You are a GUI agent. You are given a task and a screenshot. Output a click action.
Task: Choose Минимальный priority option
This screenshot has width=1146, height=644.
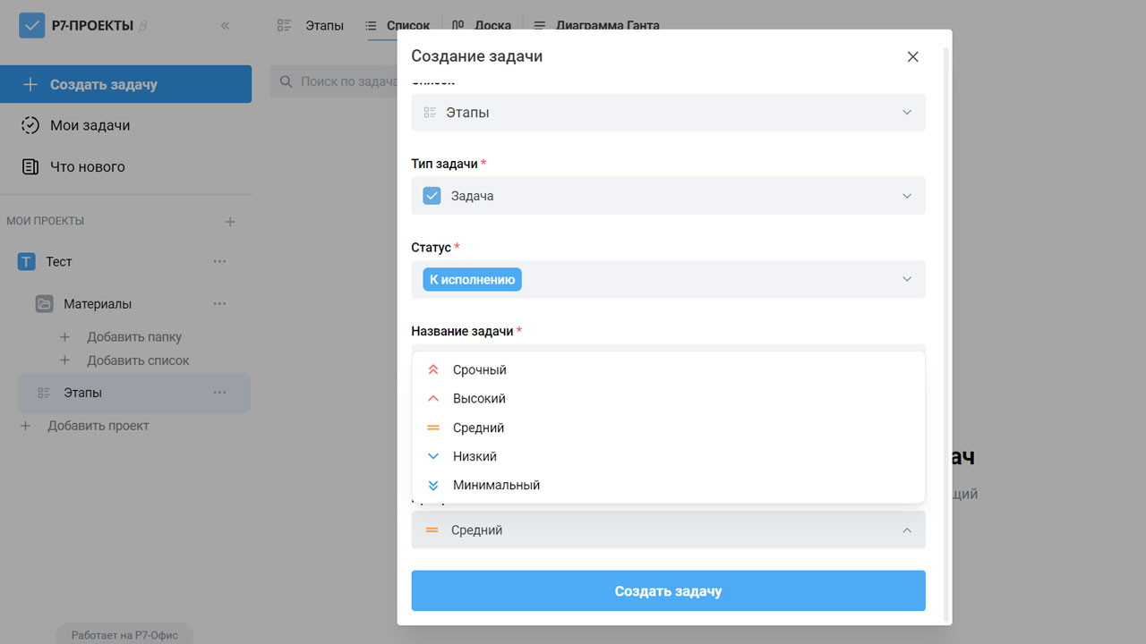[x=668, y=485]
